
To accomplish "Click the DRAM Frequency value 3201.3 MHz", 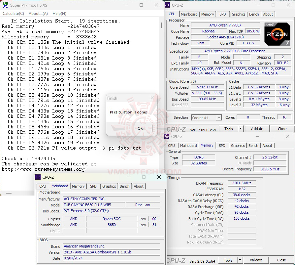I will 242,183.
